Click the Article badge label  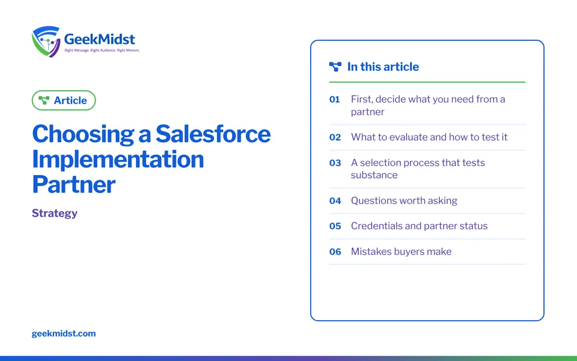click(x=70, y=100)
